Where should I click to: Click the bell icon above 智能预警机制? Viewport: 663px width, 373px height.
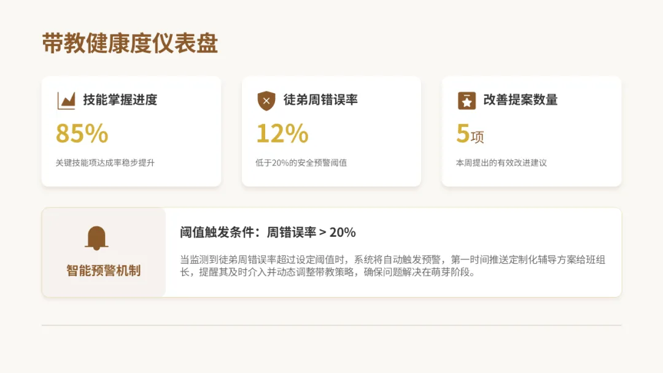pyautogui.click(x=97, y=238)
